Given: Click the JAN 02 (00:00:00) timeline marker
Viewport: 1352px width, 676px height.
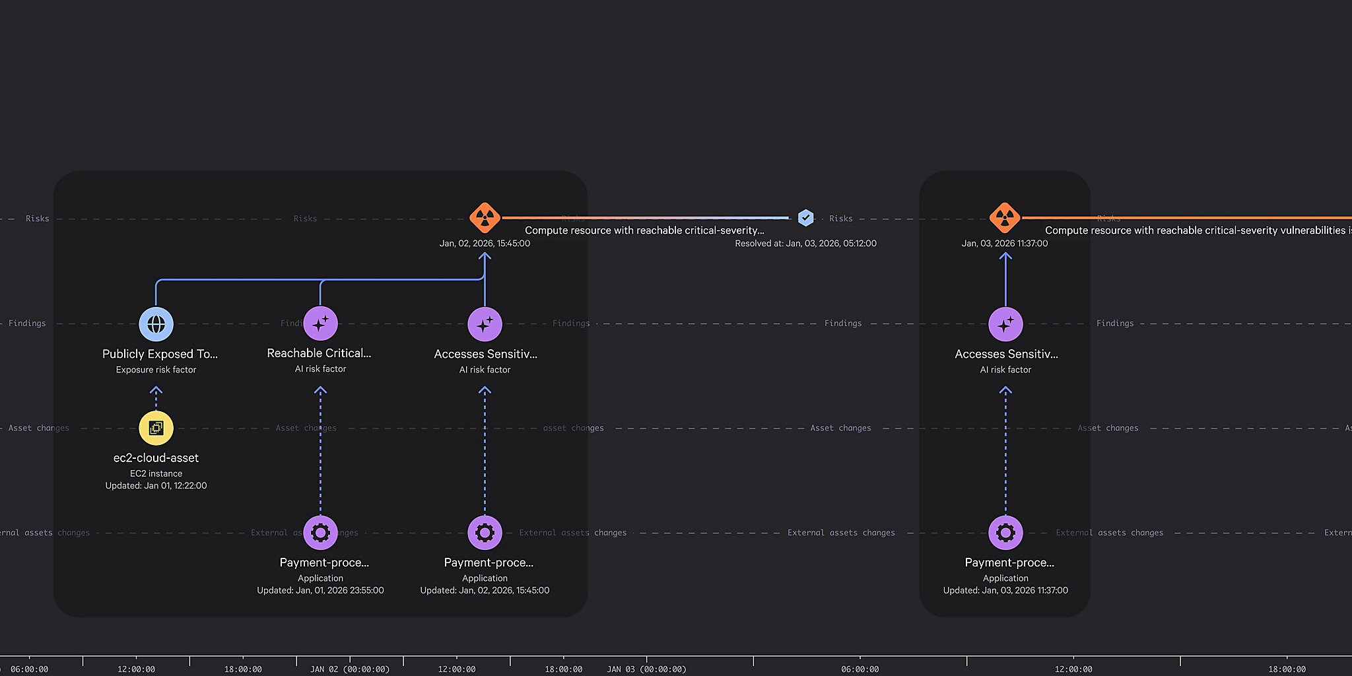Looking at the screenshot, I should pos(350,669).
